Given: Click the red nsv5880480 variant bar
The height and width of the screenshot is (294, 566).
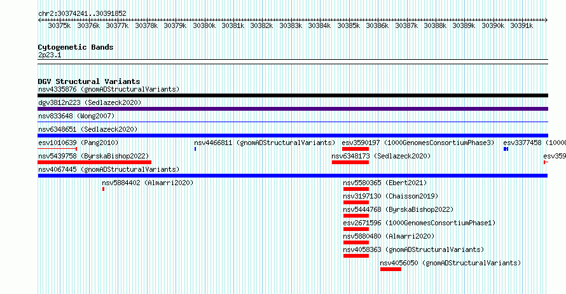Looking at the screenshot, I should tap(356, 242).
